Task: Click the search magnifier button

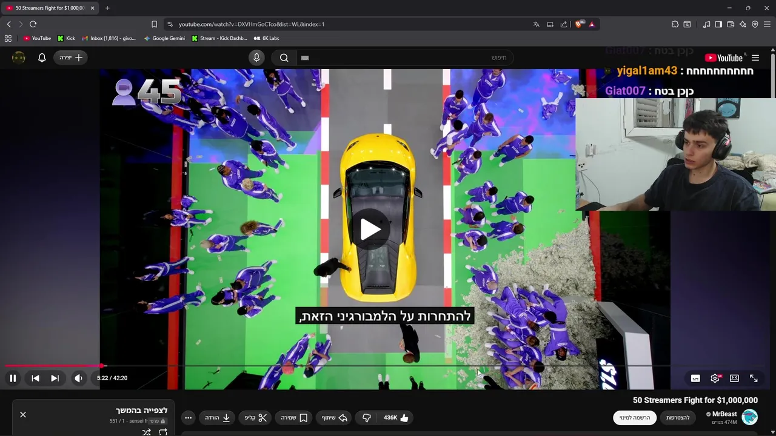Action: [x=284, y=58]
